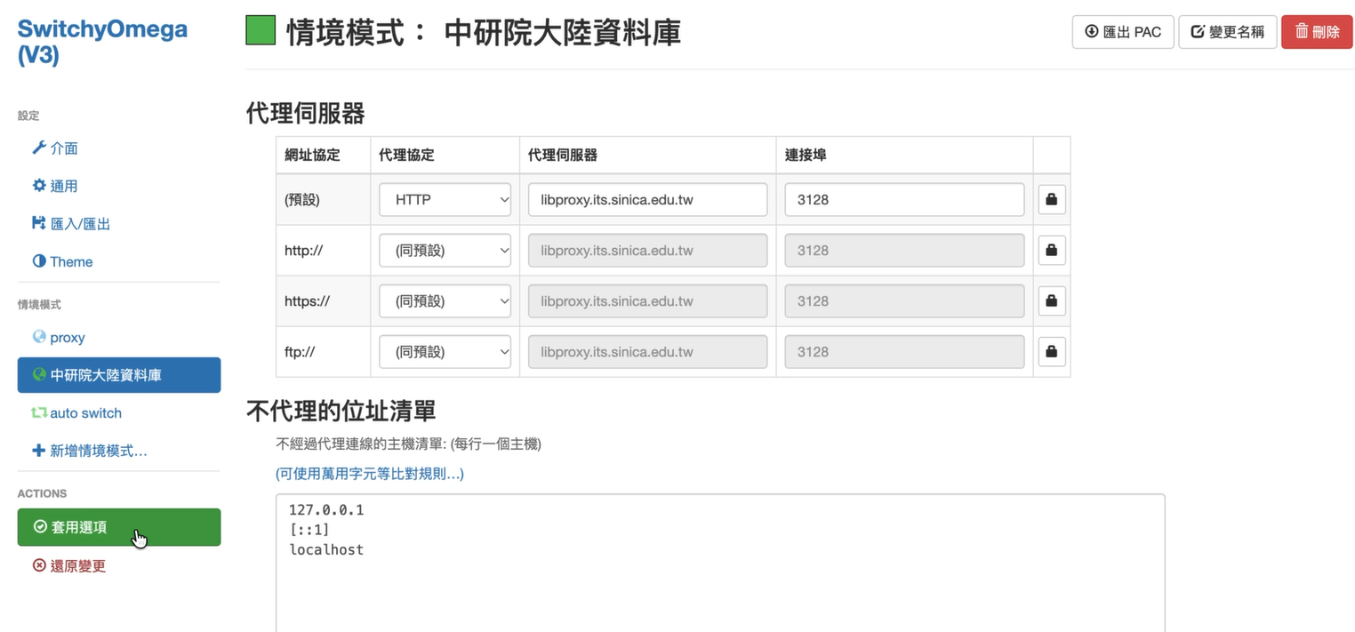Click the 情境模式 sidebar section label
The image size is (1355, 632).
click(39, 305)
